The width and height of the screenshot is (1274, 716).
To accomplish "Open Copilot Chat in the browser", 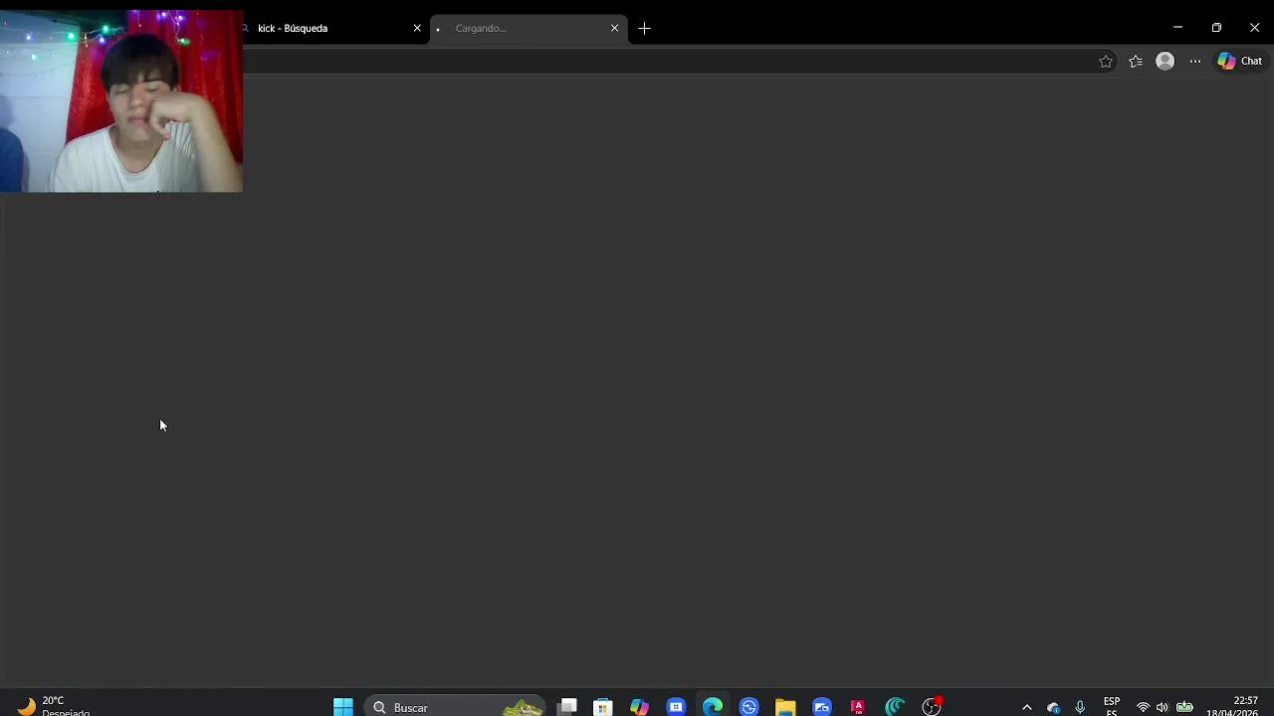I will tap(1240, 61).
